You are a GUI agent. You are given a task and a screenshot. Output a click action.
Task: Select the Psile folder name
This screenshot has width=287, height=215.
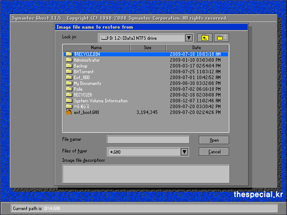point(78,89)
